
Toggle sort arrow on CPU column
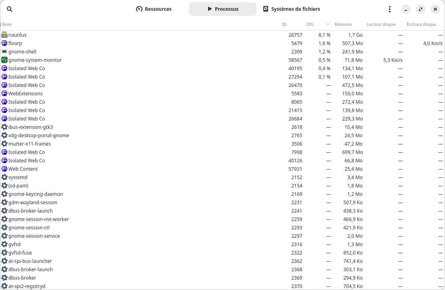328,24
